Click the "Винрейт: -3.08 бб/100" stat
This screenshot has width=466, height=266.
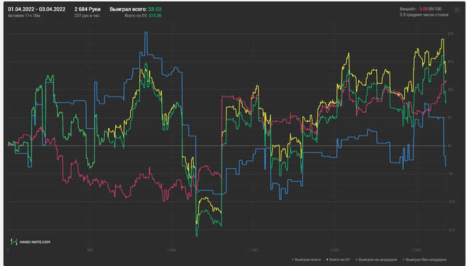421,9
